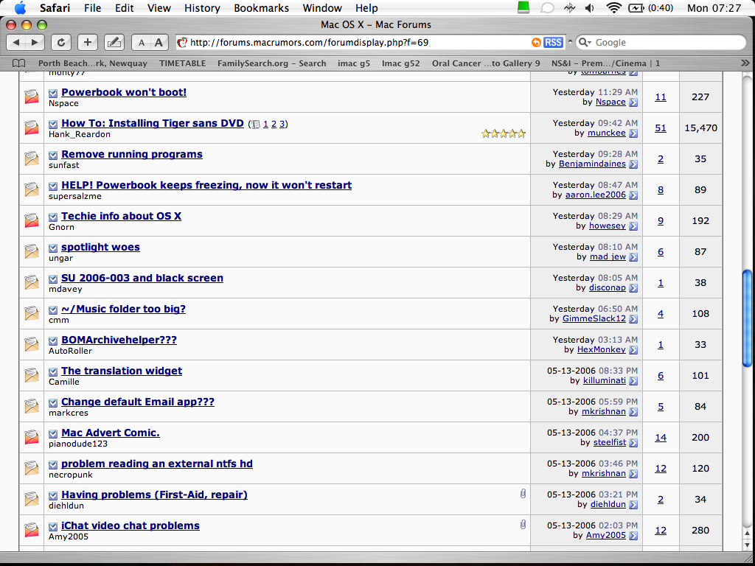This screenshot has height=566, width=755.
Task: Open thread BOMArchivehelper???
Action: 119,340
